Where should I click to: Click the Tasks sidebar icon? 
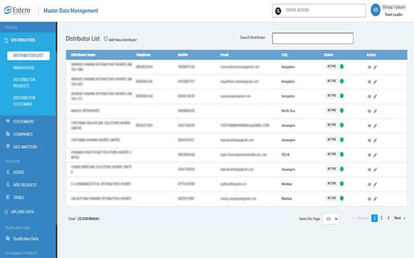click(8, 197)
